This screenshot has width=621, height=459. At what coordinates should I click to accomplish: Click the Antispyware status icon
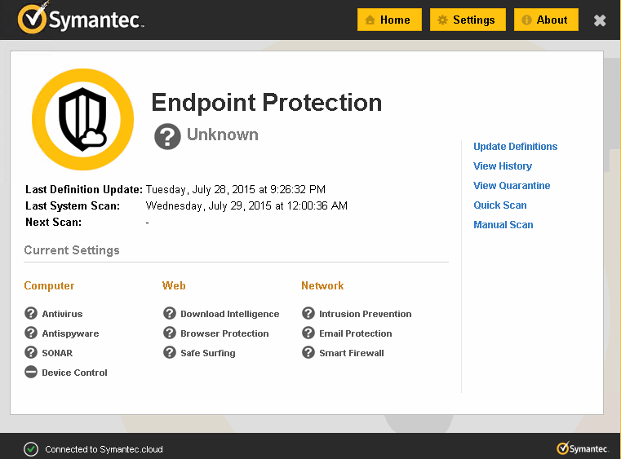31,333
